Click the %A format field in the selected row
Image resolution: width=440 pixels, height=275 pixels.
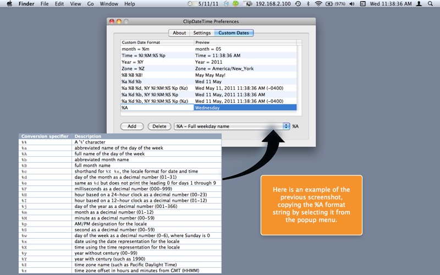point(157,107)
